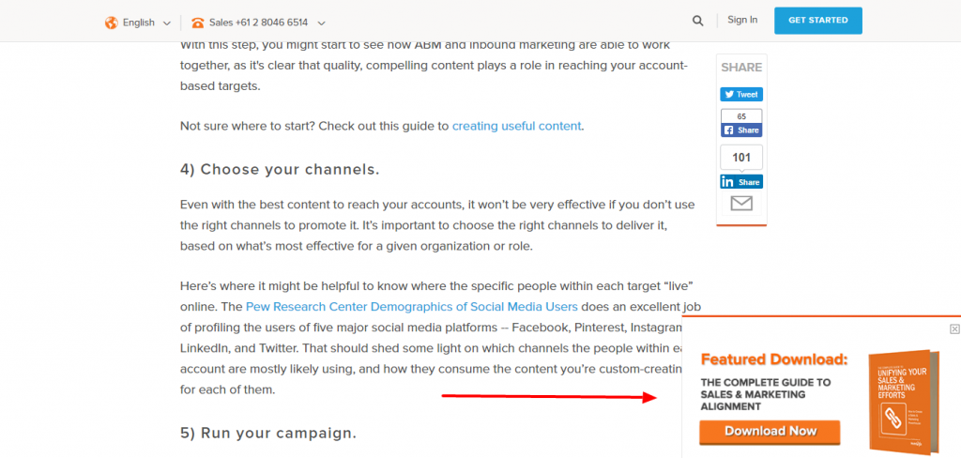Open the Sign In page
This screenshot has height=458, width=961.
point(742,20)
